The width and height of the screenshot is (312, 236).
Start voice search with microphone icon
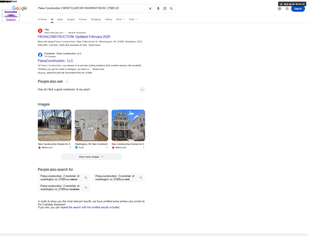(158, 9)
